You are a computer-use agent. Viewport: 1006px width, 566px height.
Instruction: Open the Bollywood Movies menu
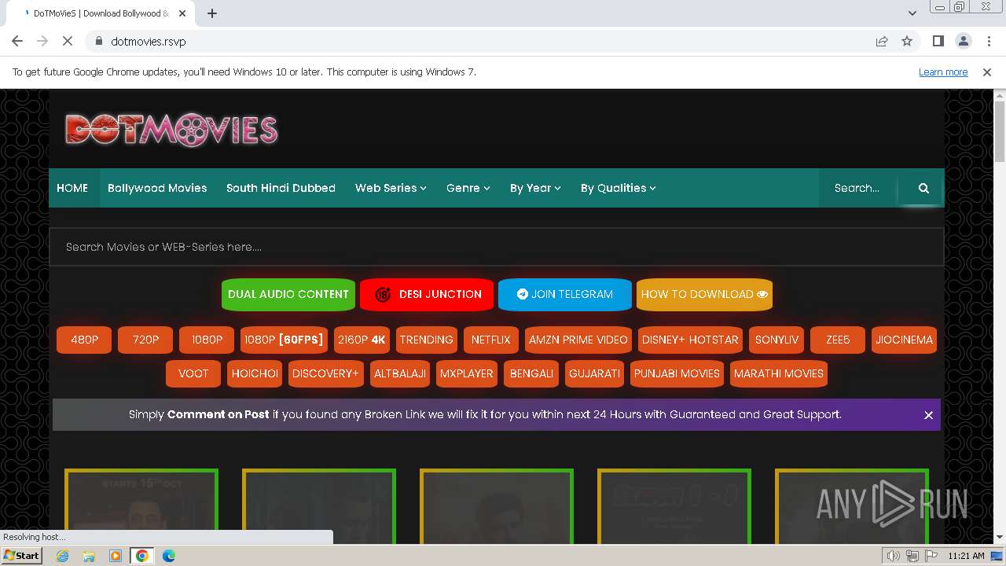tap(157, 188)
